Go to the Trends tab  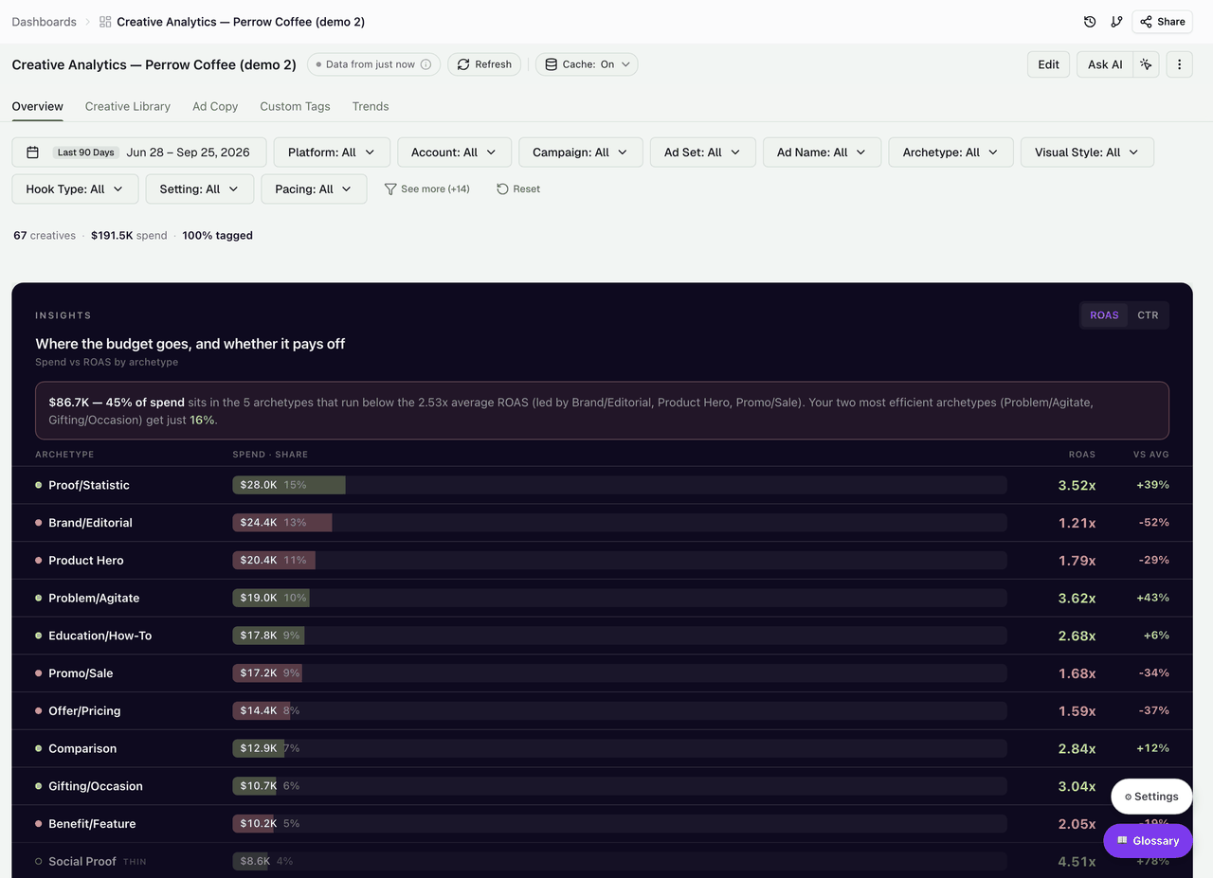click(371, 106)
